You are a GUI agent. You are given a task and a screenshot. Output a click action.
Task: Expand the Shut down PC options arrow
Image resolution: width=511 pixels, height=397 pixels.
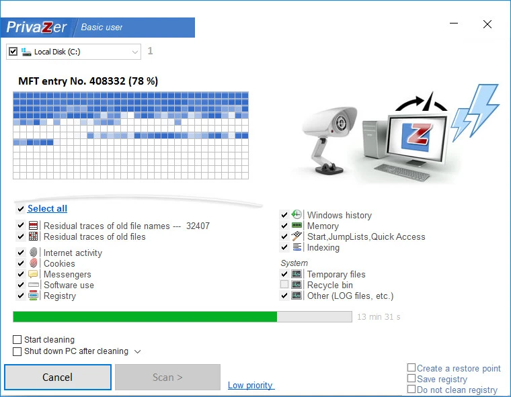tap(137, 351)
